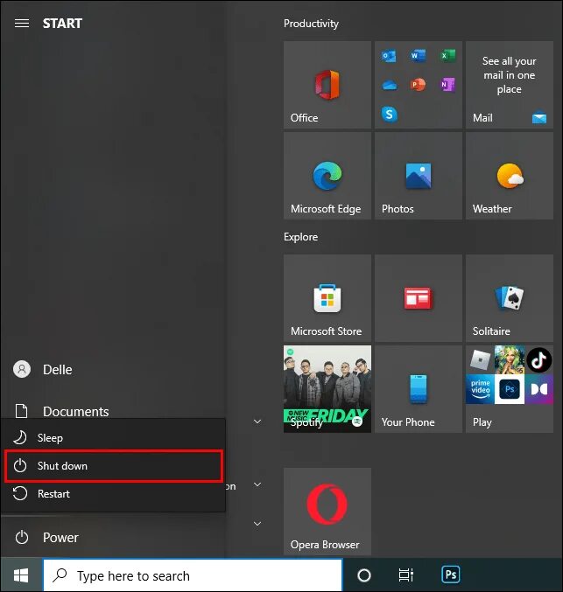Open the Your Phone tile
Image resolution: width=563 pixels, height=592 pixels.
click(419, 389)
